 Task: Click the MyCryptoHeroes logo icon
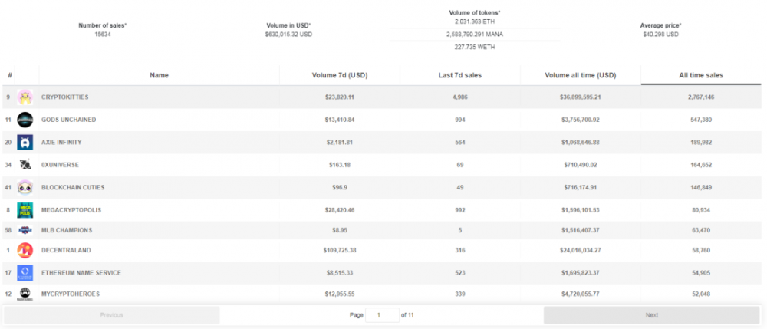click(x=25, y=294)
